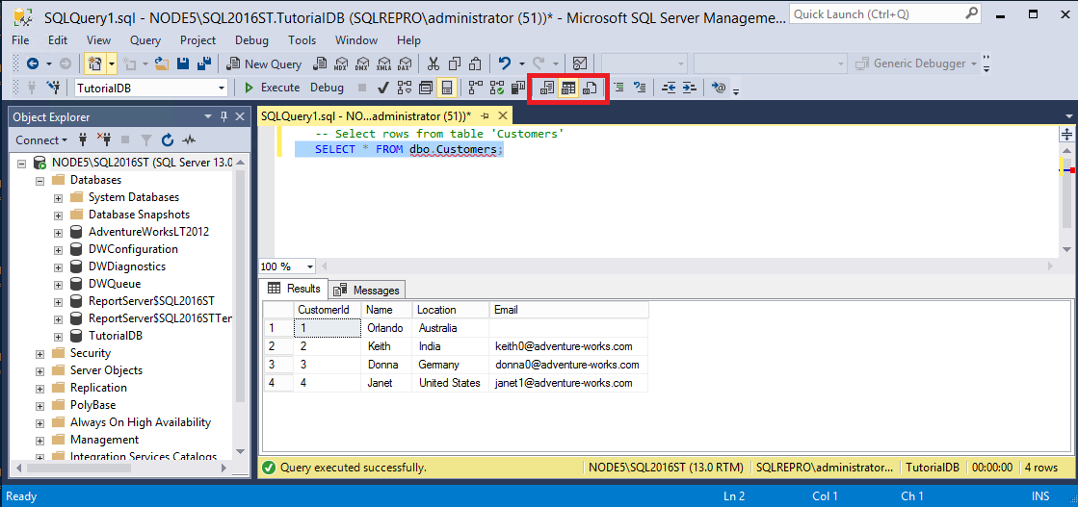Click the Comment out selected lines icon

coord(618,88)
